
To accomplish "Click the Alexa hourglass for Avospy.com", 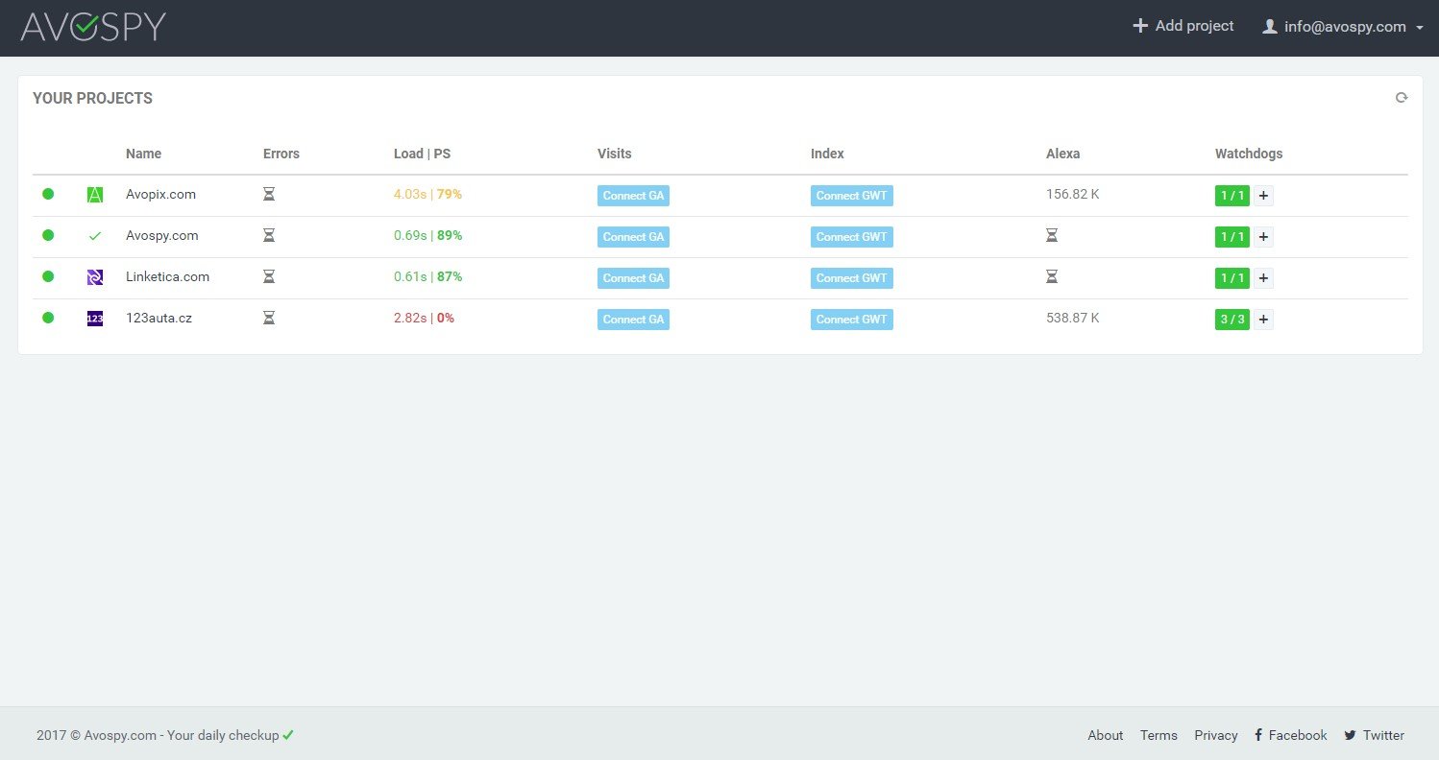I will click(1052, 235).
